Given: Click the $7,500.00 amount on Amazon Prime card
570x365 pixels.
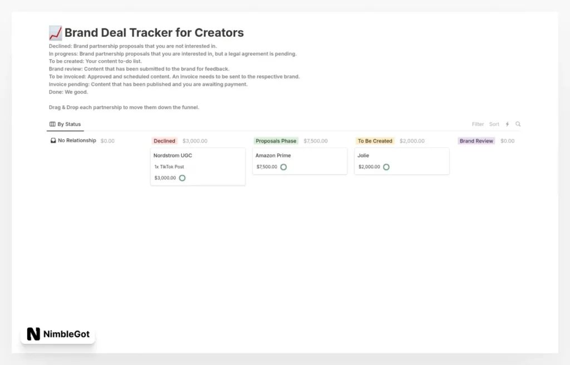Looking at the screenshot, I should [267, 167].
